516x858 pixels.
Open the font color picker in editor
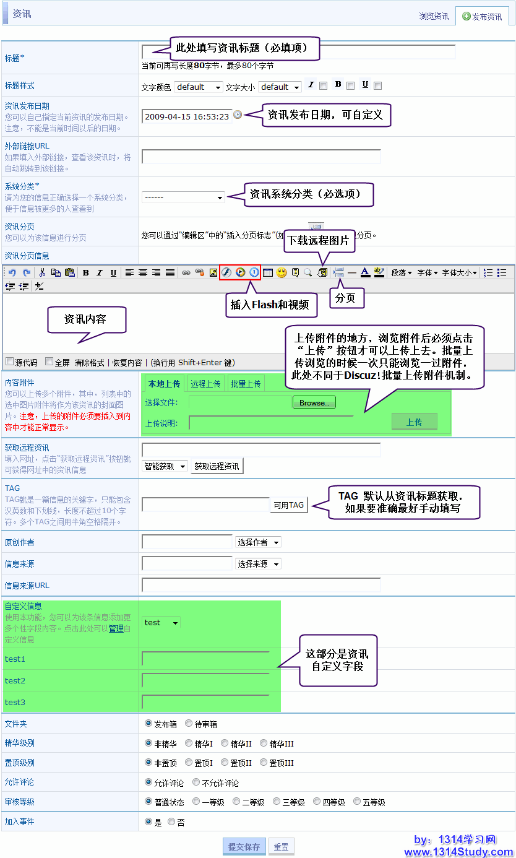coord(365,272)
